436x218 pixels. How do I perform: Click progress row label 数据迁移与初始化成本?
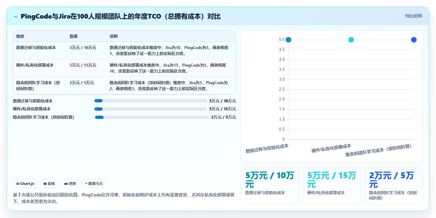click(33, 101)
